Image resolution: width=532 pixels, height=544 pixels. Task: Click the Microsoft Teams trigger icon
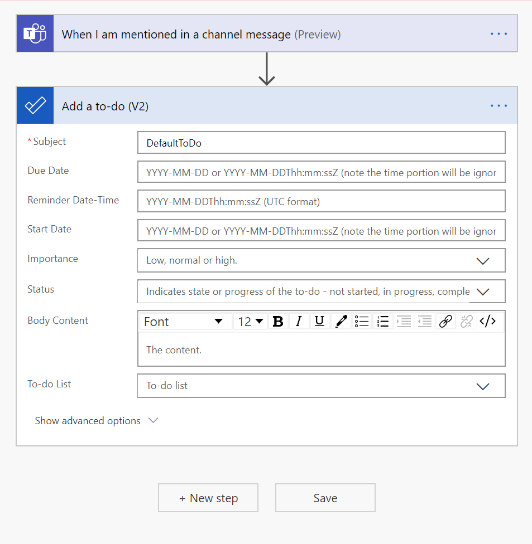point(35,33)
